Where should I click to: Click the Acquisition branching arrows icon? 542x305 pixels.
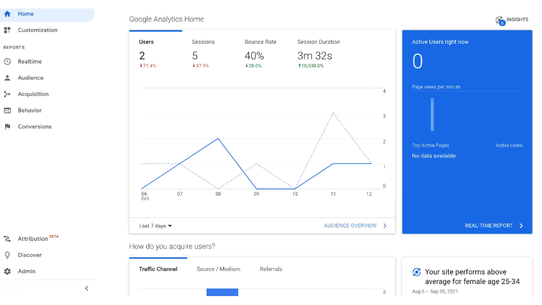pos(7,94)
